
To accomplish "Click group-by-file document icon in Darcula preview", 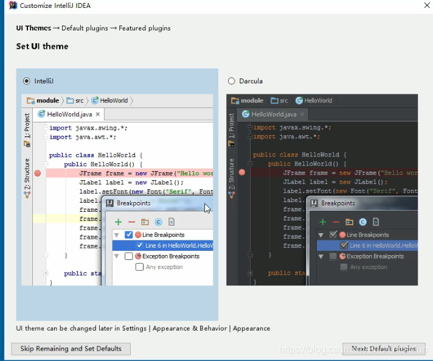I will tap(376, 222).
